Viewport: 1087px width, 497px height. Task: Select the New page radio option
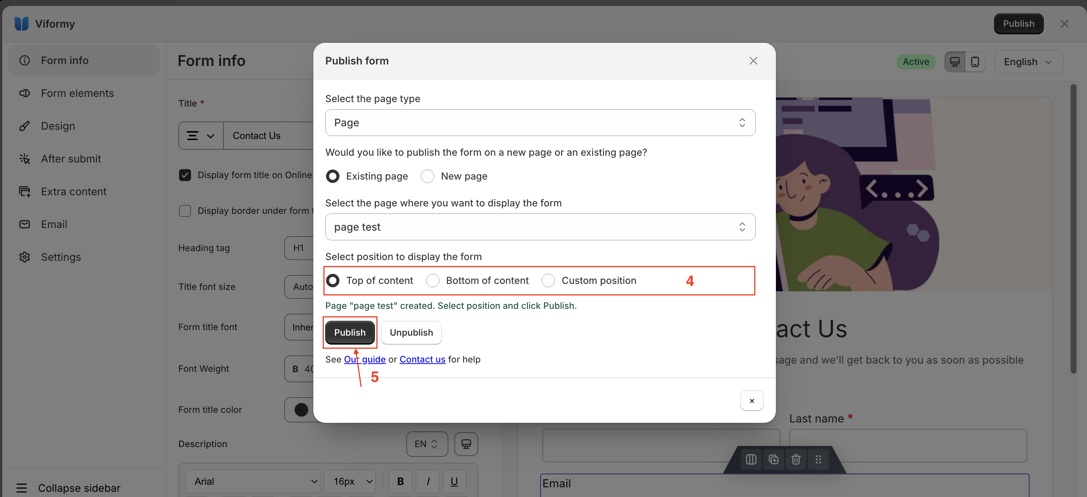click(427, 176)
